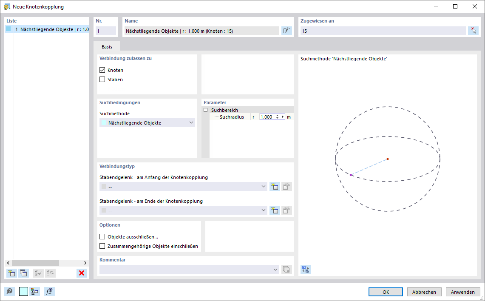The height and width of the screenshot is (301, 485).
Task: Click the pick nodes icon beside Zugewiesen an
Action: (x=473, y=30)
